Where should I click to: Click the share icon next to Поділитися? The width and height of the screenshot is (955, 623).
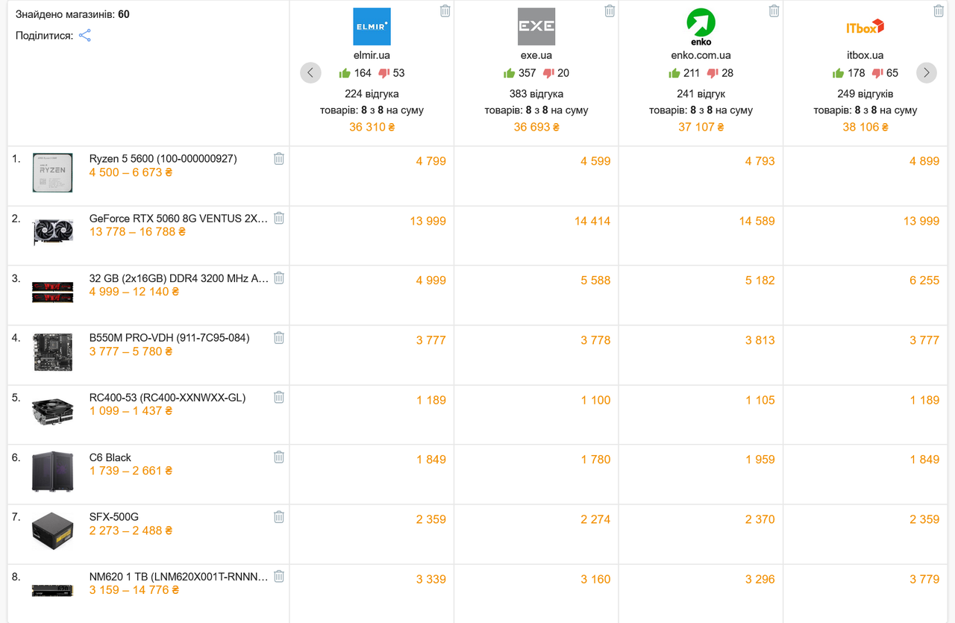[85, 35]
